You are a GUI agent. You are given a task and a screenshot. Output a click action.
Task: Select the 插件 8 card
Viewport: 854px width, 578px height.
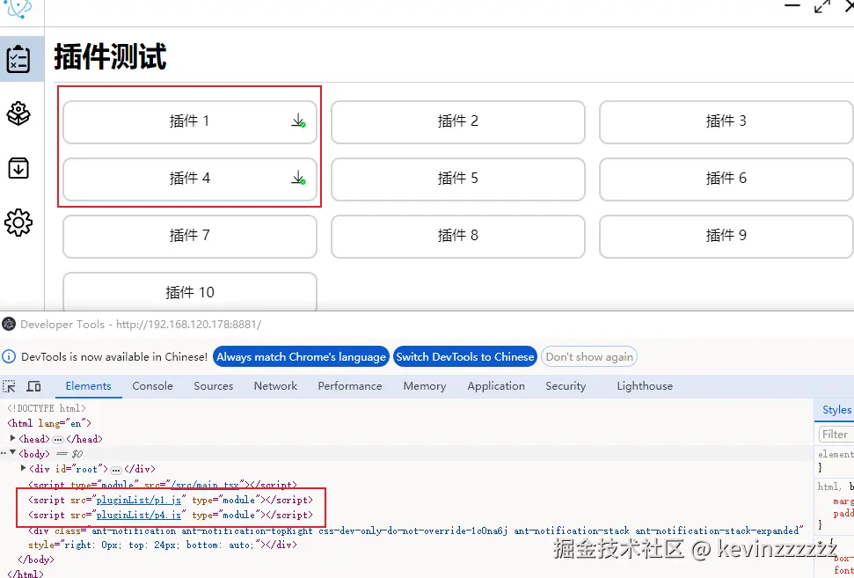458,237
